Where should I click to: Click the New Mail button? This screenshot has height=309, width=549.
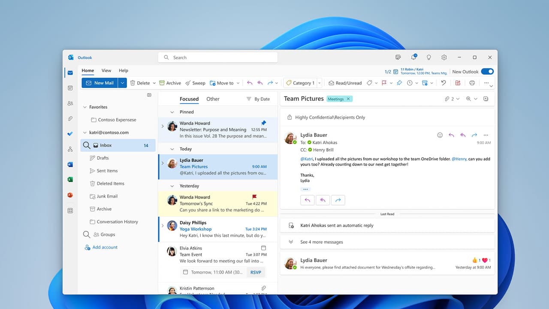click(x=100, y=83)
